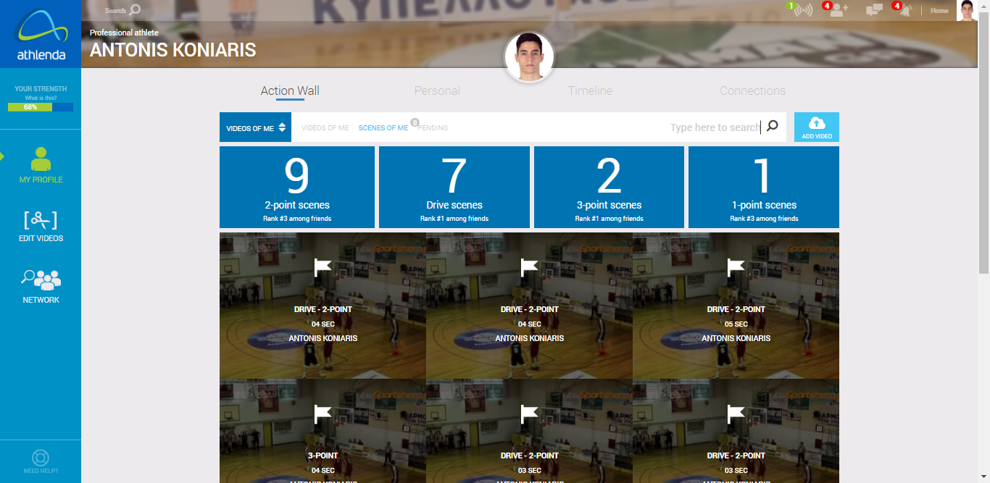The height and width of the screenshot is (483, 990).
Task: Open the notifications bell icon
Action: click(905, 10)
